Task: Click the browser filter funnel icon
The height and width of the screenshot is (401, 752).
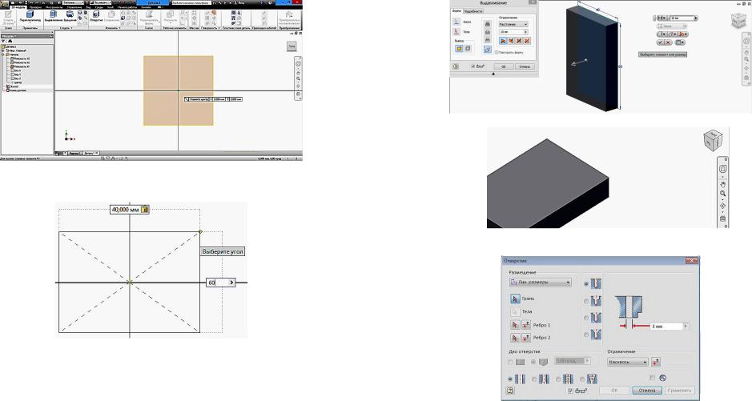Action: 3,41
